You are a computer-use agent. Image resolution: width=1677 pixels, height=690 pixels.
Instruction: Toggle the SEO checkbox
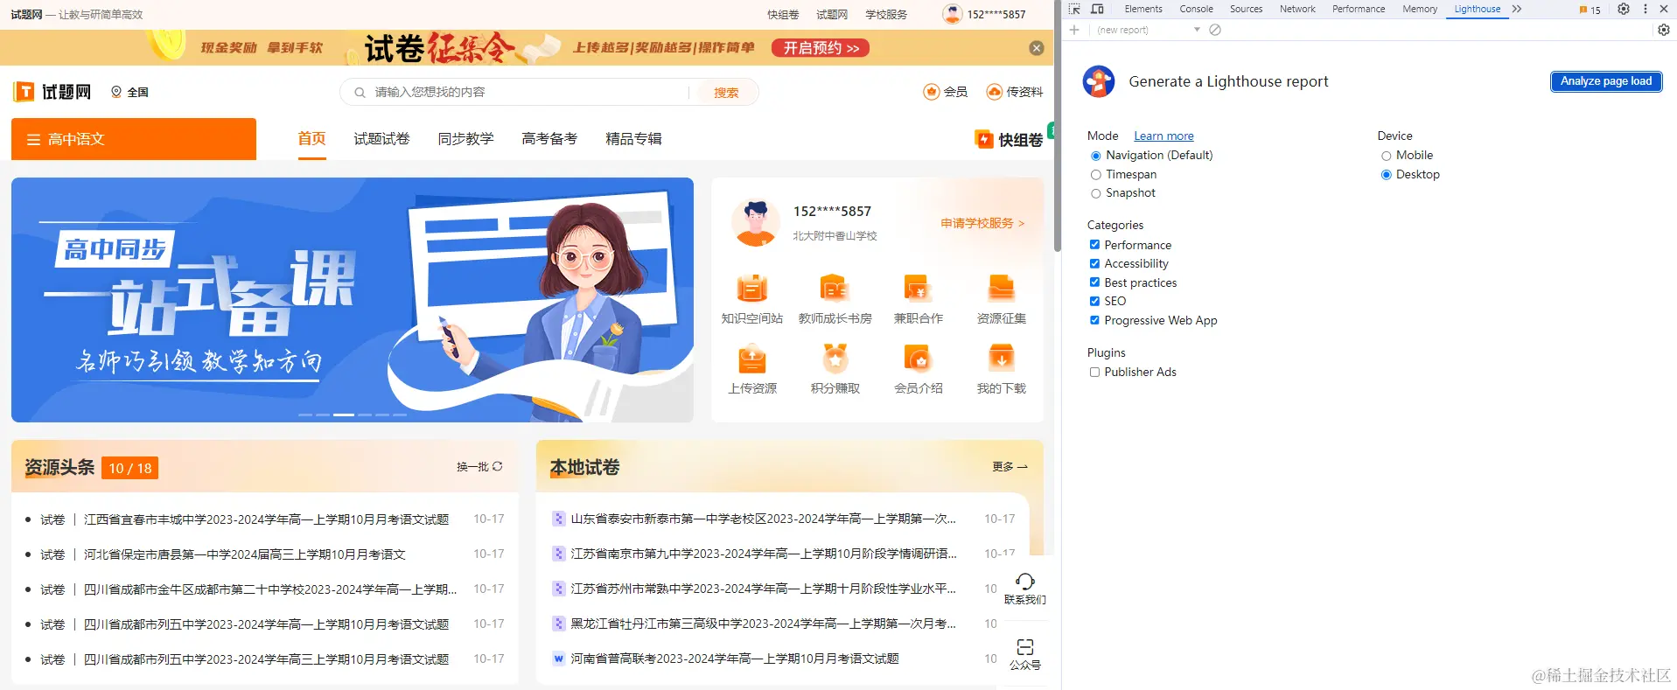point(1094,301)
